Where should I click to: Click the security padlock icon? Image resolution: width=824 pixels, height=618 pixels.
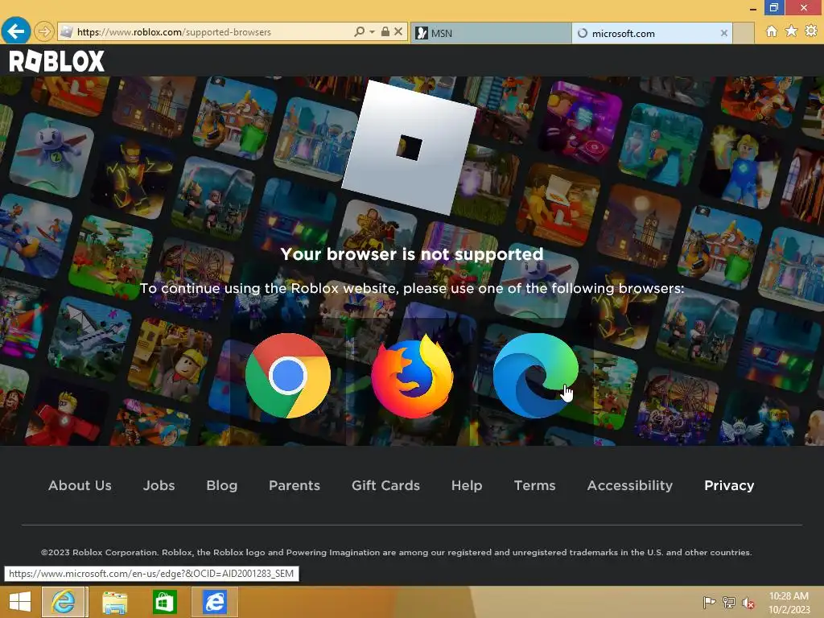pos(385,31)
